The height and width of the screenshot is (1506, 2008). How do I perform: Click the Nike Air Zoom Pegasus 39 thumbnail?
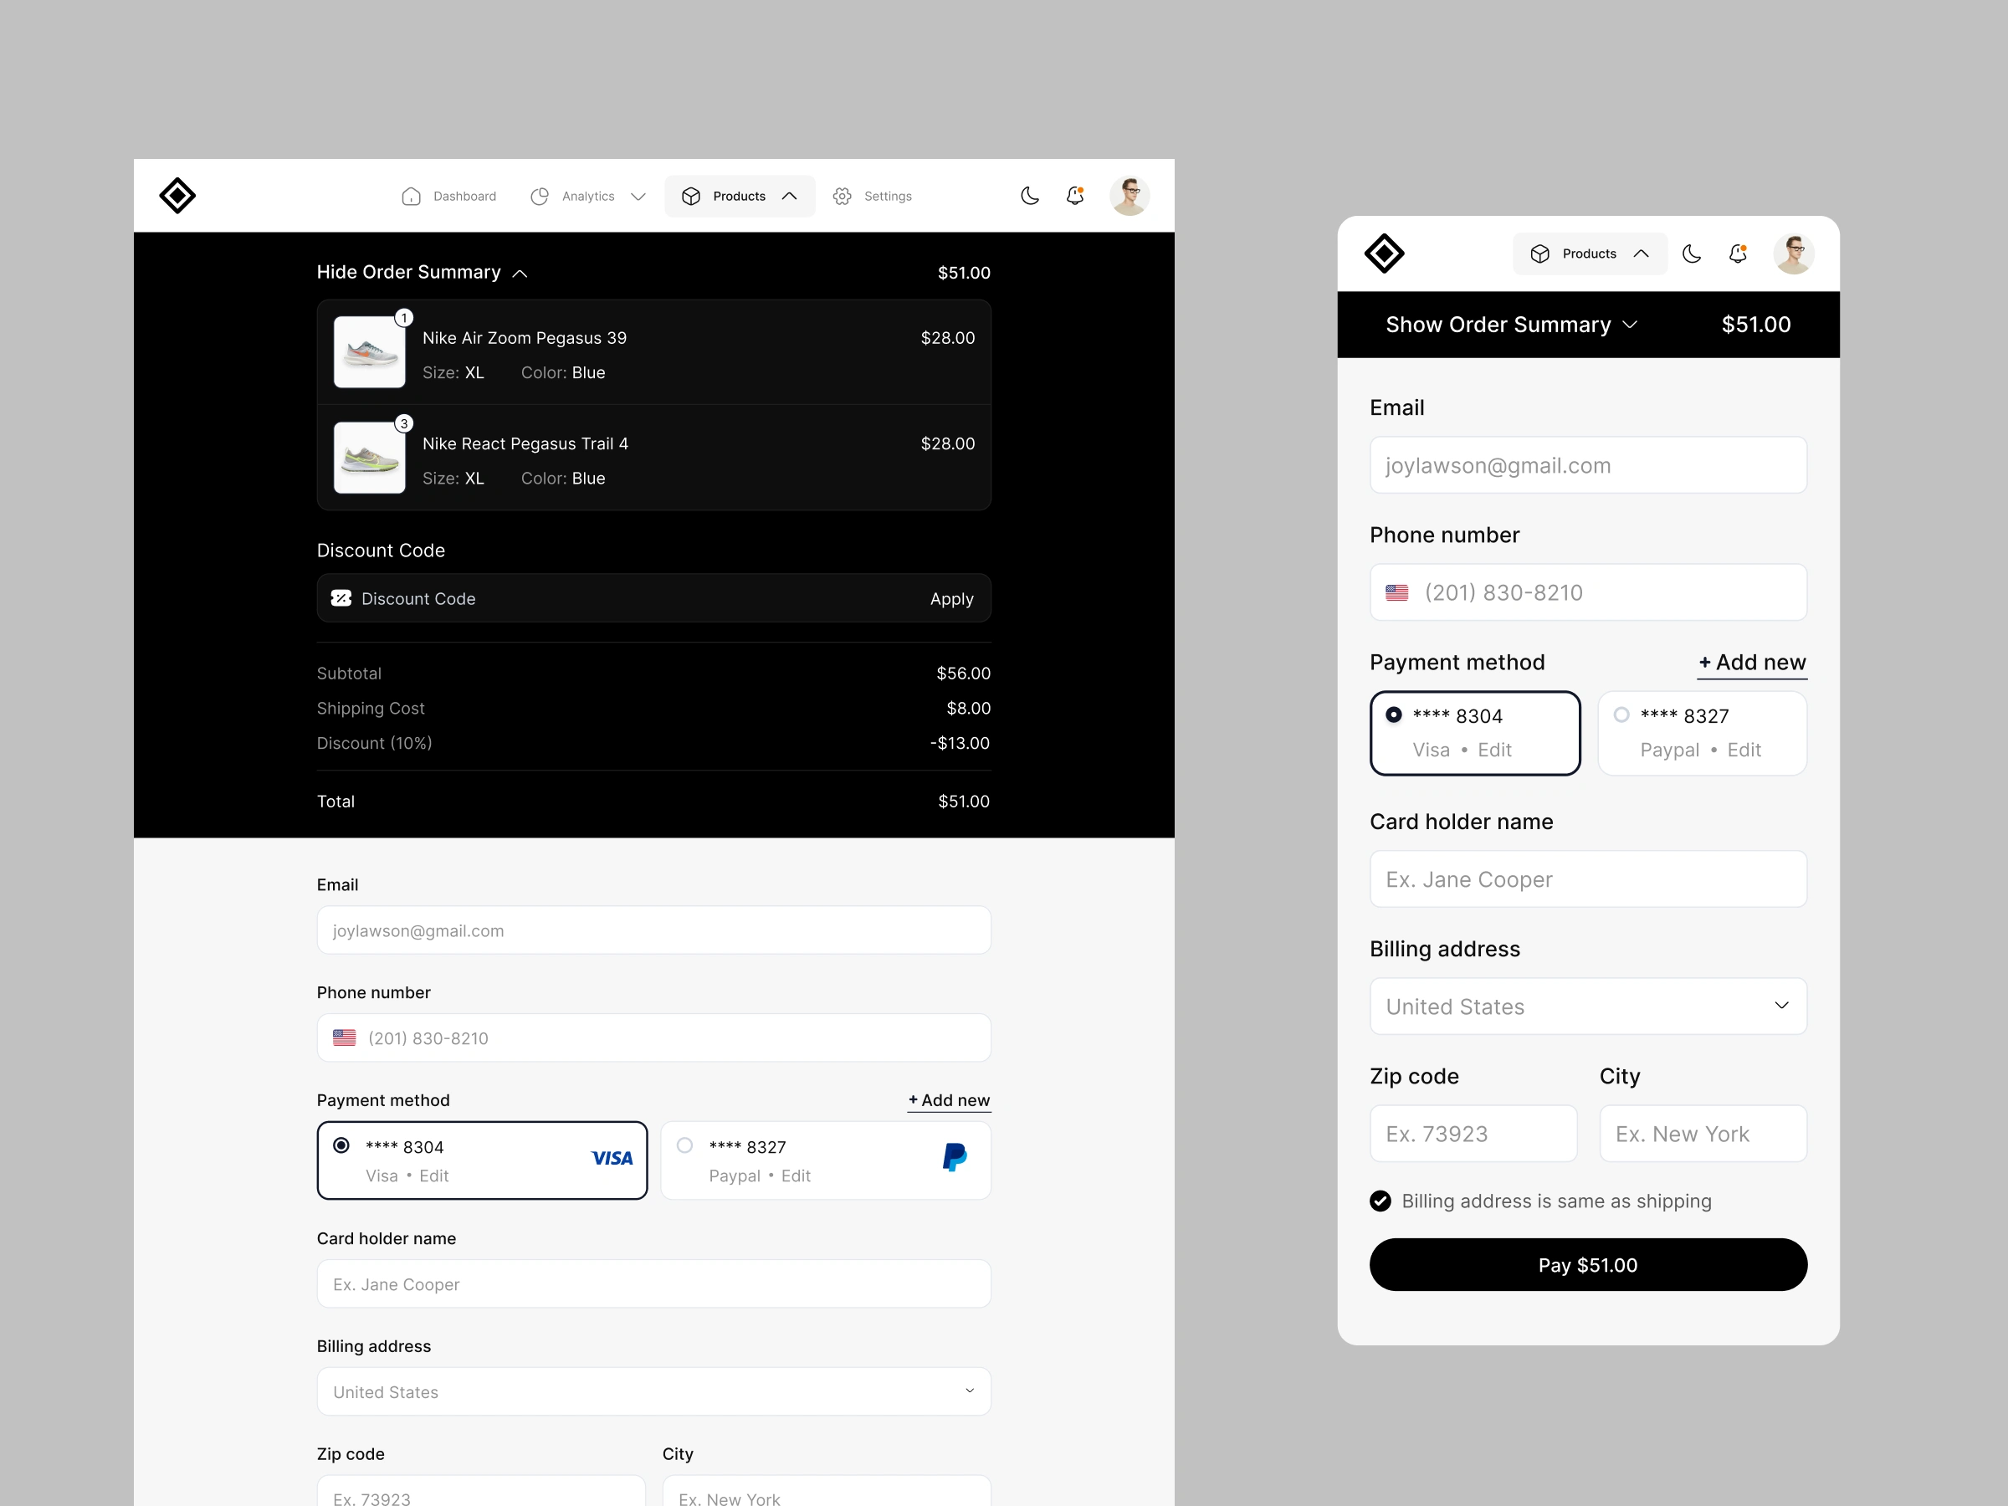[370, 352]
